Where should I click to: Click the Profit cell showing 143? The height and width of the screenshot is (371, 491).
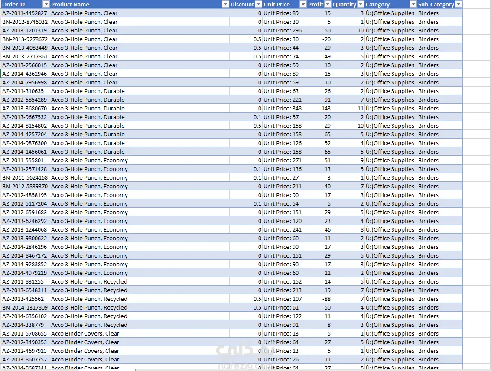click(x=319, y=108)
